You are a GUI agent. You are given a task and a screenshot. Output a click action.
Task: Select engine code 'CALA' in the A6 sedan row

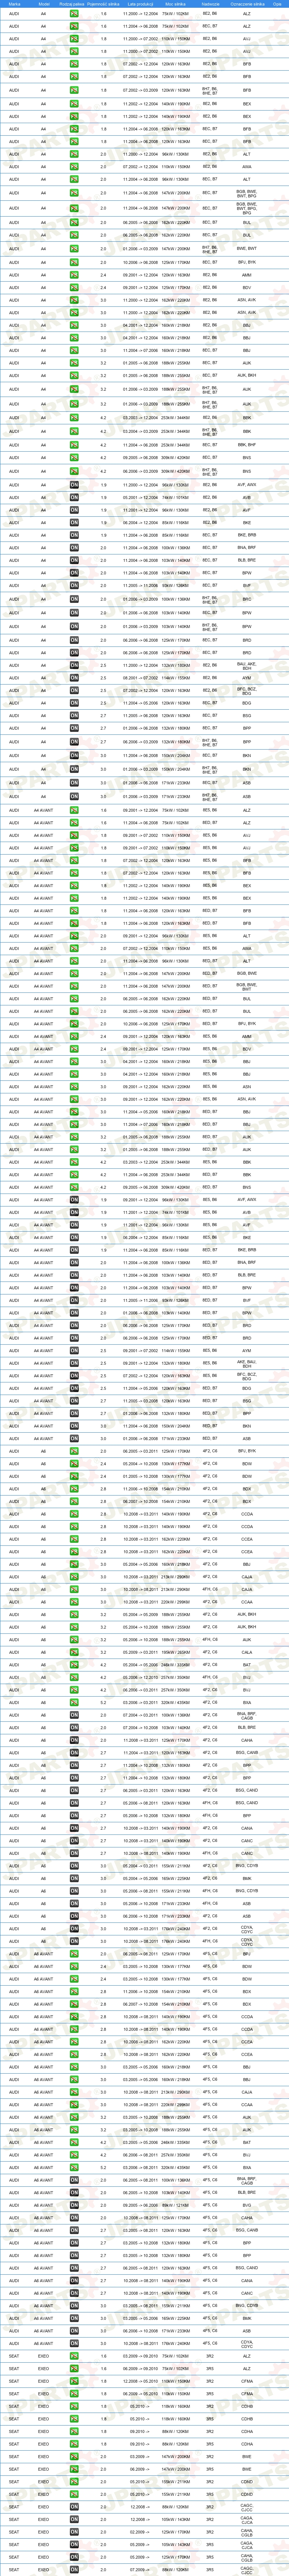click(247, 1652)
